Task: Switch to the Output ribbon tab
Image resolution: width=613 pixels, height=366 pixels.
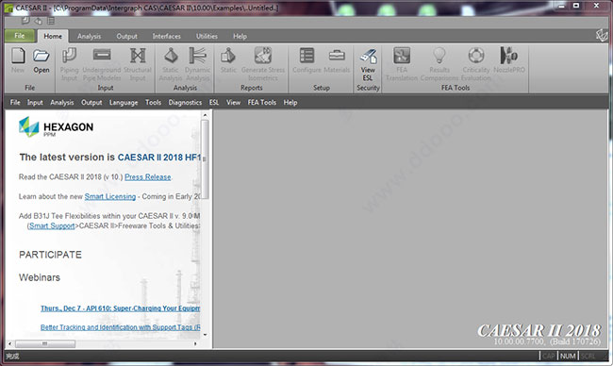Action: [x=126, y=36]
